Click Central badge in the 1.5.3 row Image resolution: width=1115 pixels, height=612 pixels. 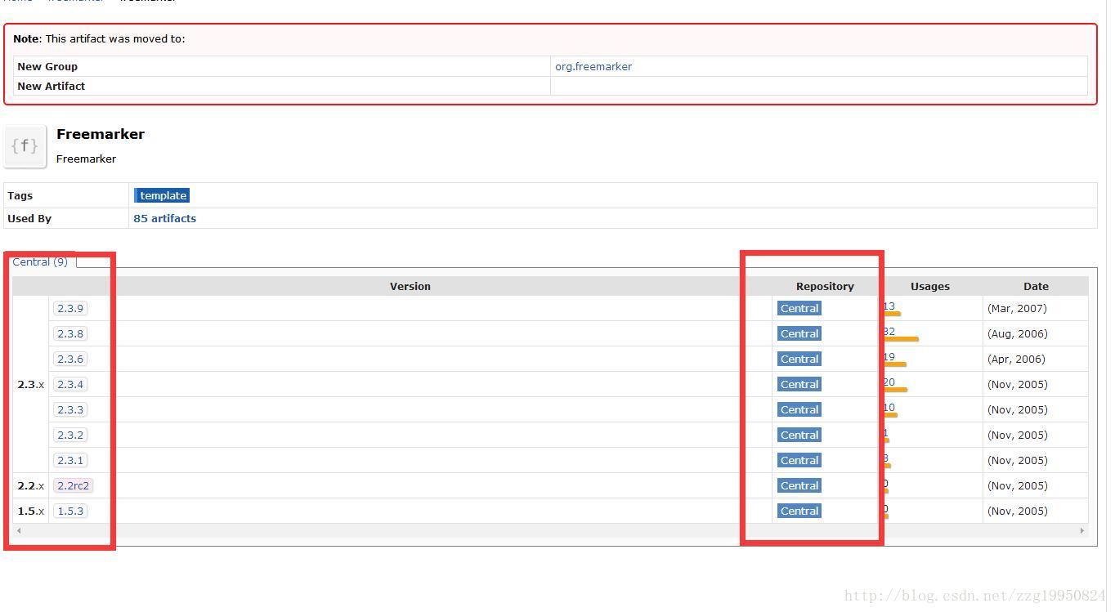(x=799, y=511)
